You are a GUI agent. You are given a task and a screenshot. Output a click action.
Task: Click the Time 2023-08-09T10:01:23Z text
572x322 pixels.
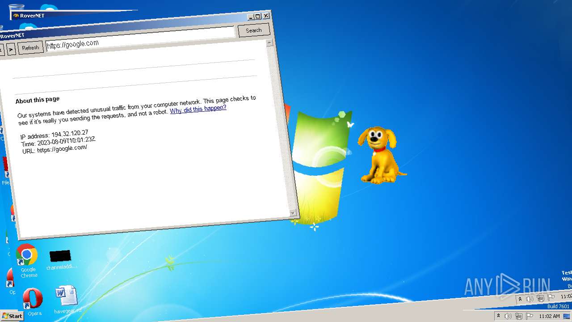click(x=58, y=142)
